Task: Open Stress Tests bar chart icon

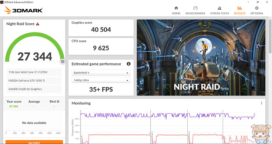Action: [x=220, y=8]
